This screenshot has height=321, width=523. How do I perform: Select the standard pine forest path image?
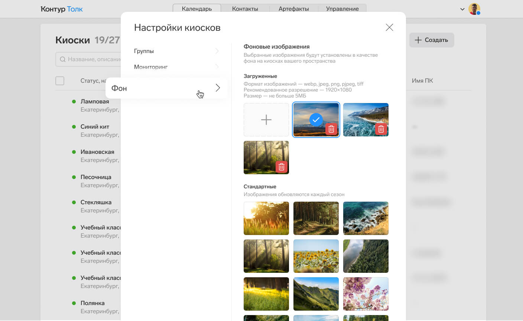[x=316, y=218]
